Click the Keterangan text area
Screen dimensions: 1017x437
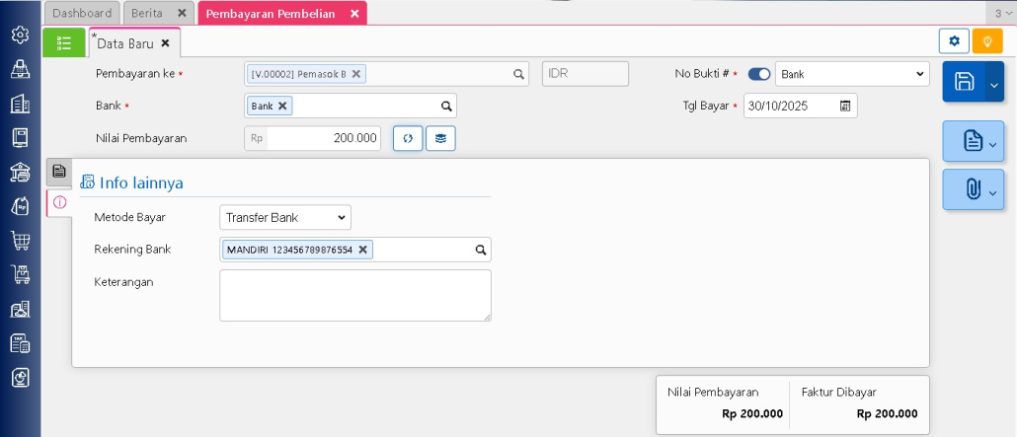(x=354, y=295)
